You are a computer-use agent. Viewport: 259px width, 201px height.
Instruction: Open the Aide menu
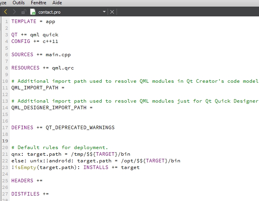pos(57,3)
